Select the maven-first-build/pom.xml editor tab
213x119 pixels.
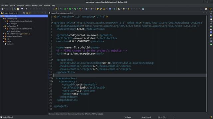(x=61, y=13)
